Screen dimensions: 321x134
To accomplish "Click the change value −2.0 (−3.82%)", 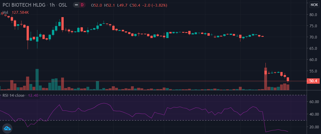I will click(155, 5).
